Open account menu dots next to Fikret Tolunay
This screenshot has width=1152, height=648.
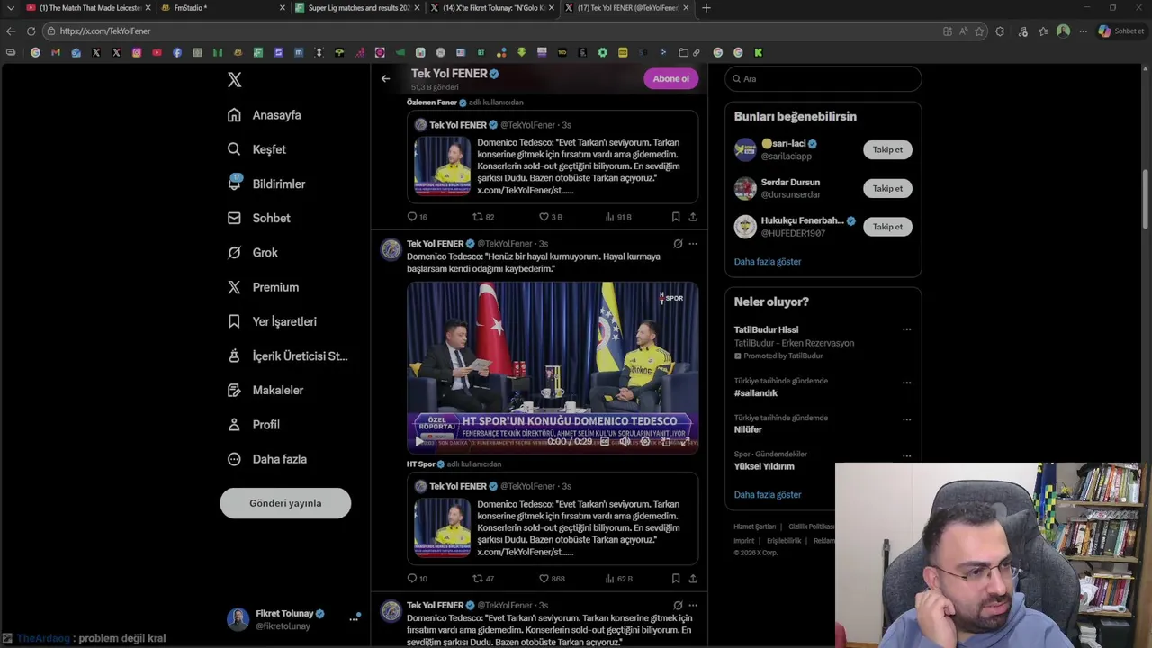tap(354, 619)
